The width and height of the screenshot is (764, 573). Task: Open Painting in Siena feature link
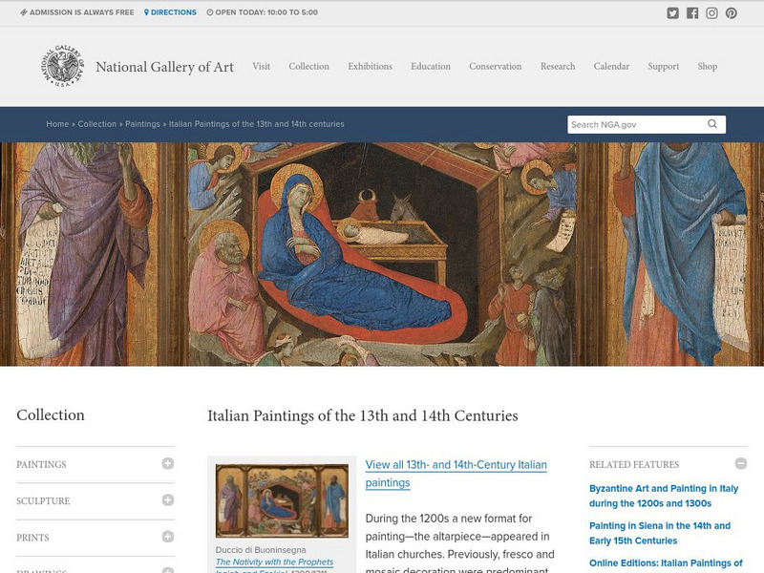point(660,533)
